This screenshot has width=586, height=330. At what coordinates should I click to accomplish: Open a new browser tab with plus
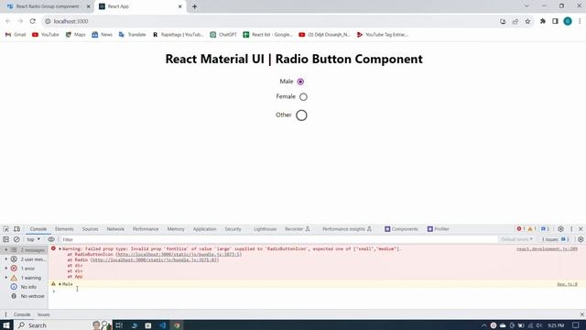(x=195, y=6)
